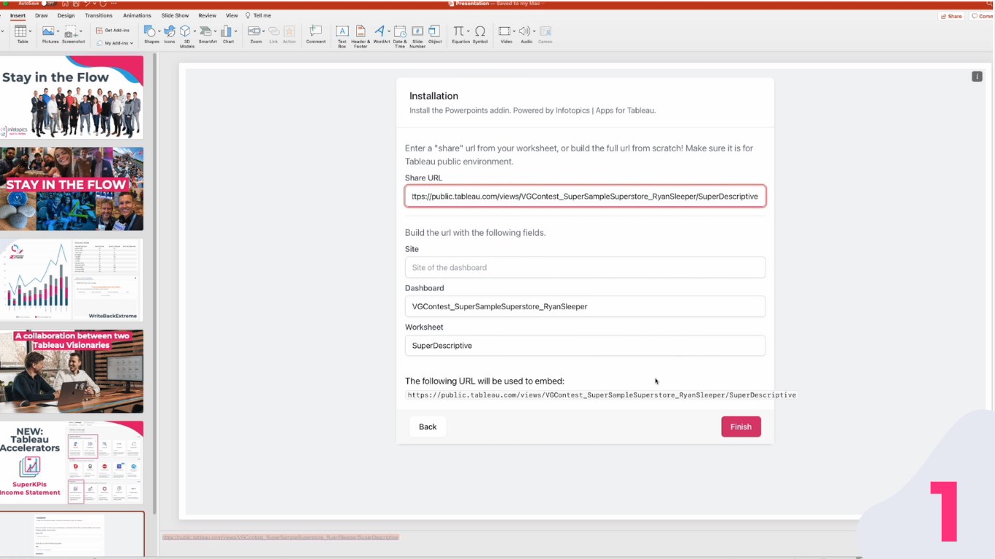The width and height of the screenshot is (995, 559).
Task: Select the Stay in the Flow team slide
Action: (x=71, y=98)
